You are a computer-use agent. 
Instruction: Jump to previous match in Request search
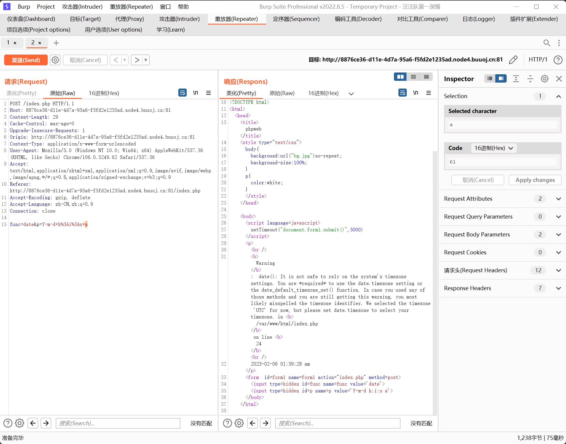coord(33,423)
